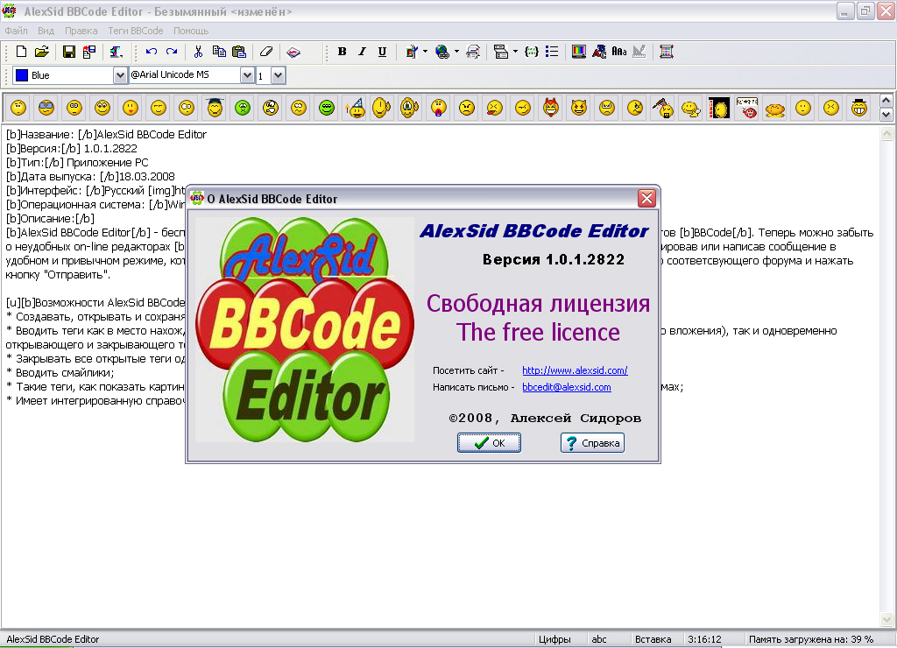The width and height of the screenshot is (897, 648).
Task: Undo the last action
Action: pyautogui.click(x=151, y=52)
